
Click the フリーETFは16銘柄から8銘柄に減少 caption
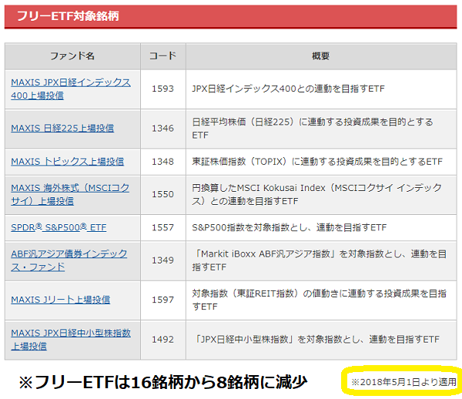[163, 382]
